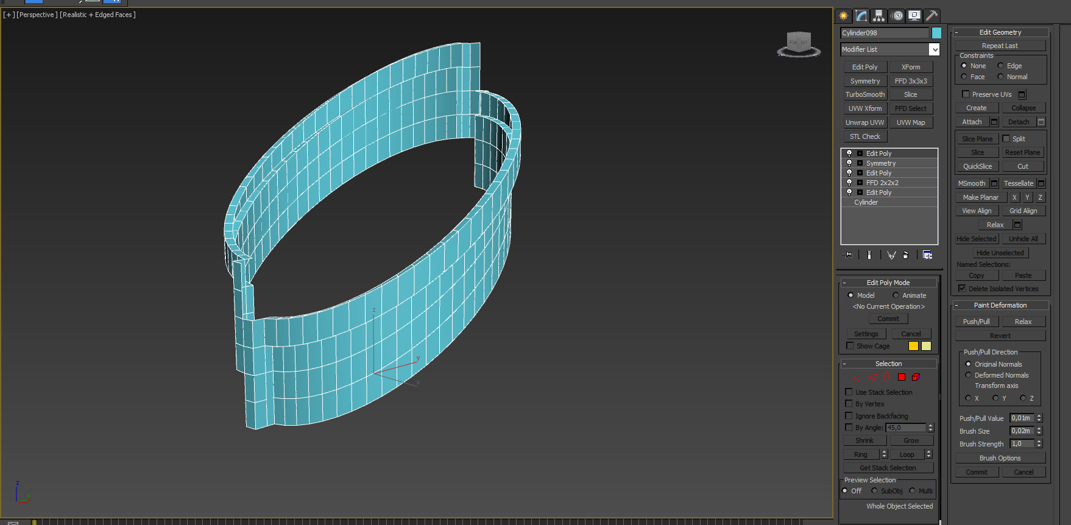Click the ViewCube in viewport

tap(799, 44)
